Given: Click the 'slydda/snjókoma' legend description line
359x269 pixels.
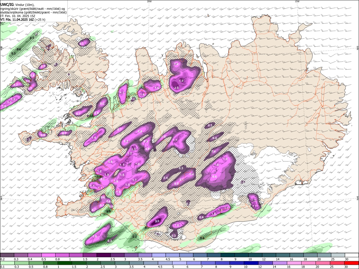Looking at the screenshot, I should [33, 12].
